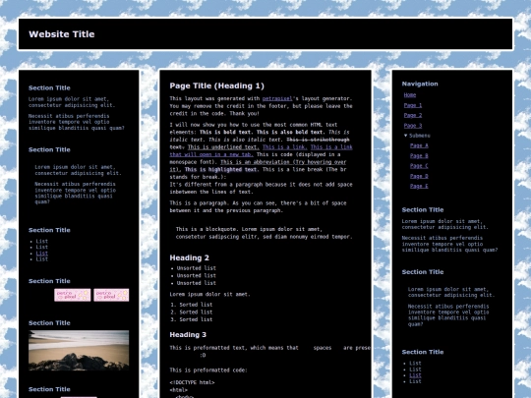The height and width of the screenshot is (398, 531).
Task: Click the '<!DOCTYPE html>' code line
Action: [x=192, y=382]
